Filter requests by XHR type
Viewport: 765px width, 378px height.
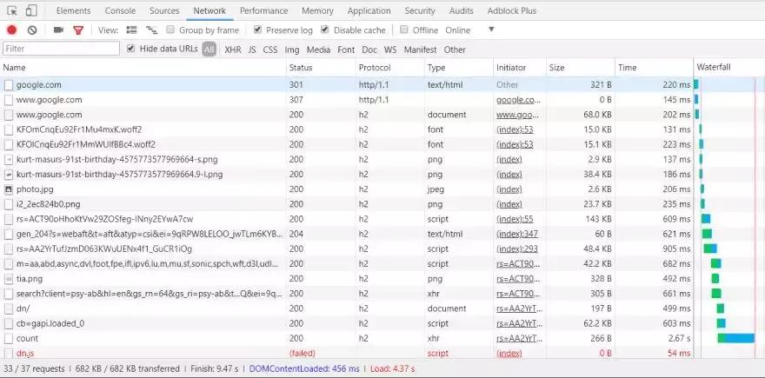tap(232, 50)
